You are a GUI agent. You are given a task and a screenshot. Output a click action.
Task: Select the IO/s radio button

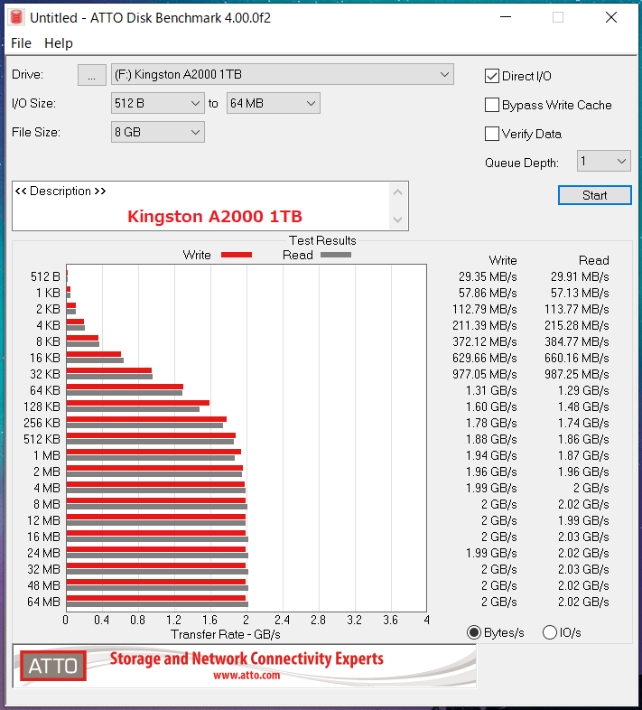coord(550,632)
